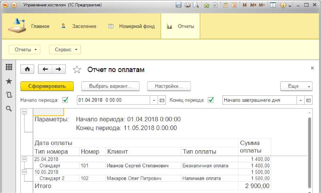The width and height of the screenshot is (321, 193).
Task: Open the calculator icon
Action: pos(226,5)
